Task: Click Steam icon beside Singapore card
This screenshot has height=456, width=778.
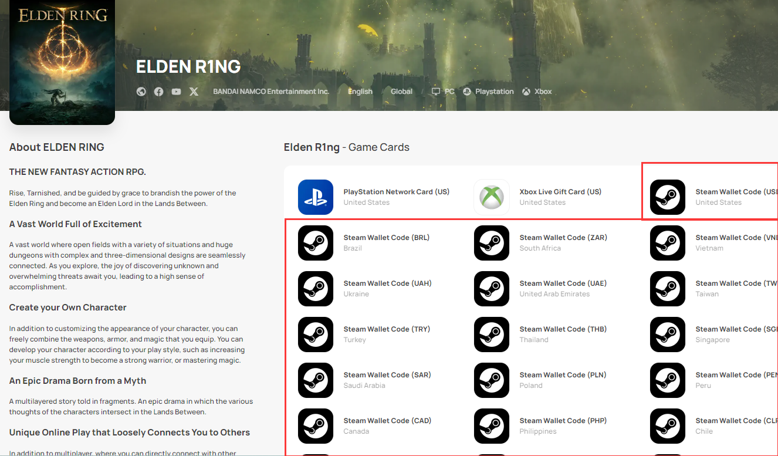Action: click(668, 335)
